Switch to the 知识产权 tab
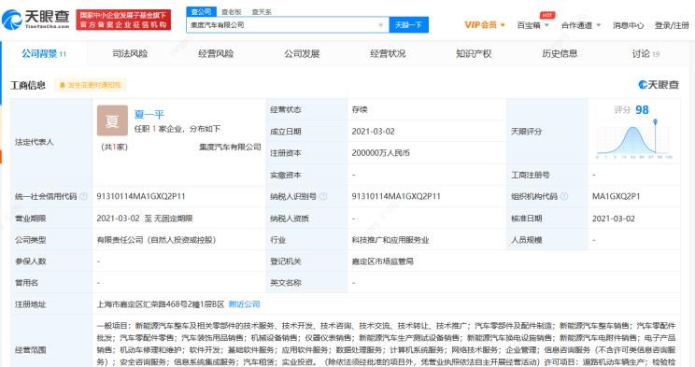The image size is (695, 367). pyautogui.click(x=474, y=53)
